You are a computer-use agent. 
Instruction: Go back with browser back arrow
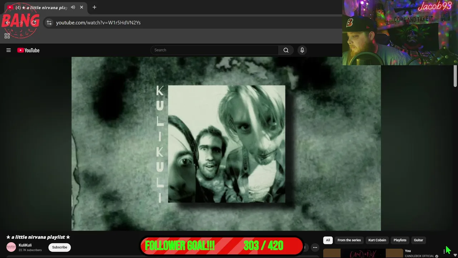click(8, 23)
